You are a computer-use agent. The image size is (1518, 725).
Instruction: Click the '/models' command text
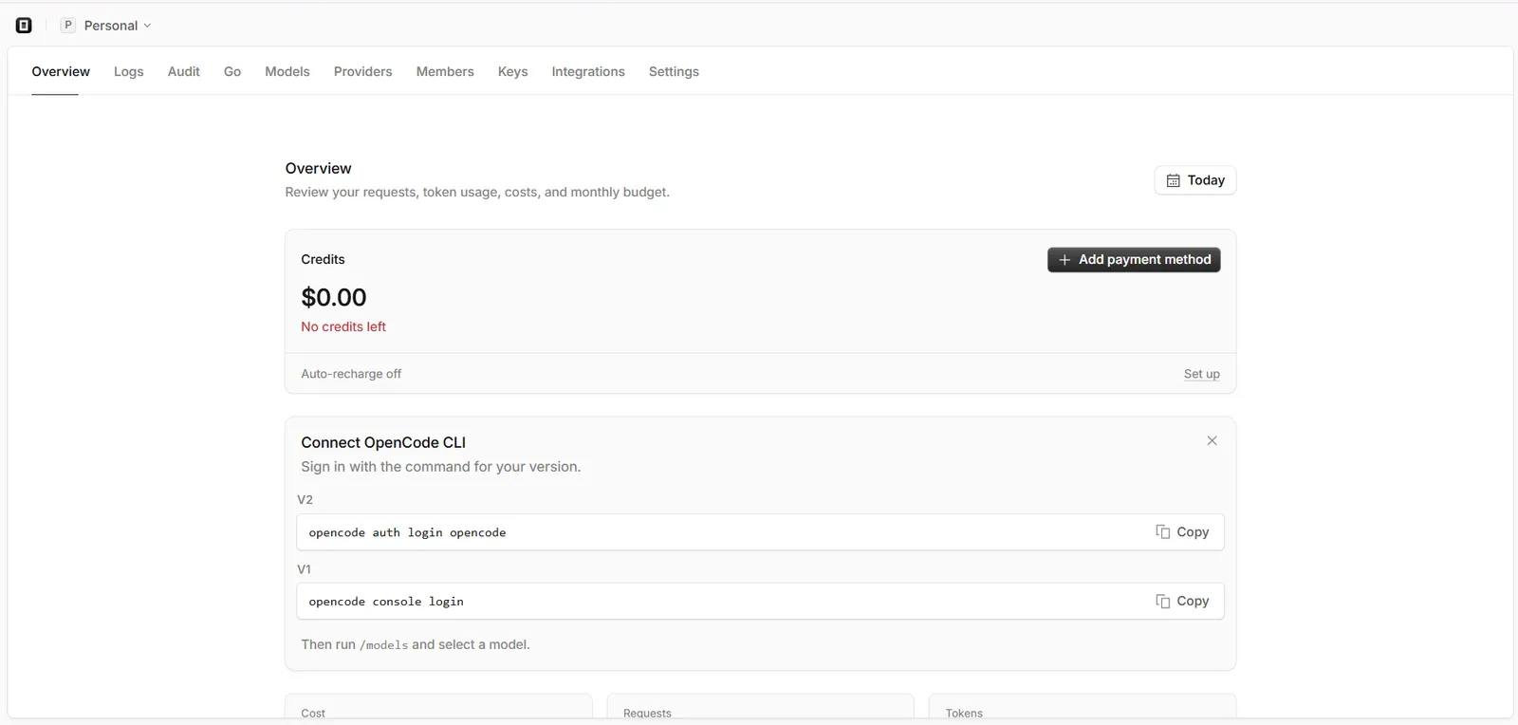(x=384, y=645)
